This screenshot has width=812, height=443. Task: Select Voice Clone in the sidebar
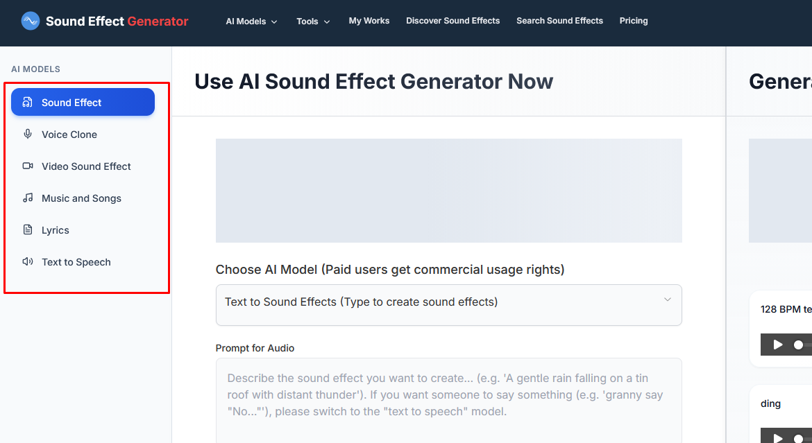click(69, 134)
